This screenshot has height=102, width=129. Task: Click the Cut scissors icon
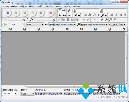tap(59, 20)
